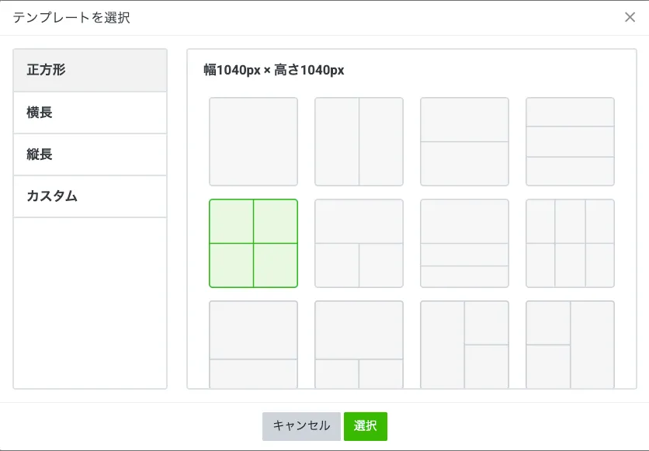The width and height of the screenshot is (649, 451).
Task: Confirm with the green 選択 button
Action: click(x=366, y=426)
